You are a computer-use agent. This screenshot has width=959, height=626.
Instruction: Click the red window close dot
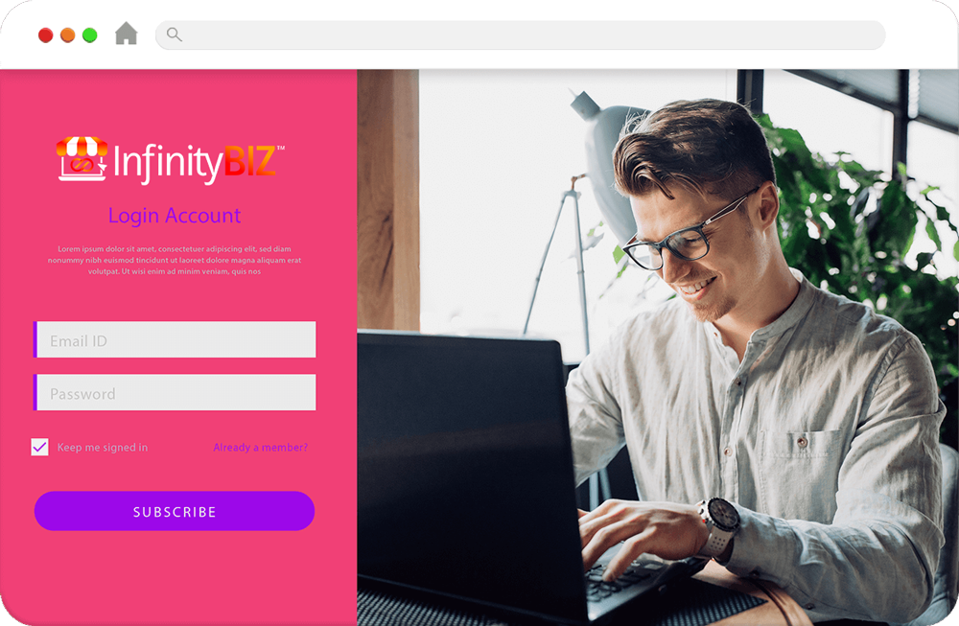tap(45, 35)
